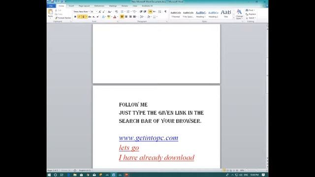Toggle Strikethrough formatting

tap(90, 17)
